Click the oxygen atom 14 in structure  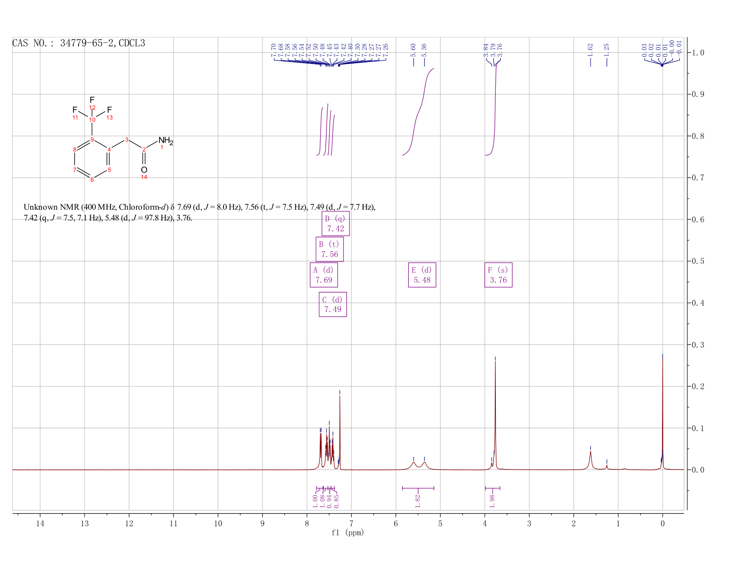tap(144, 170)
